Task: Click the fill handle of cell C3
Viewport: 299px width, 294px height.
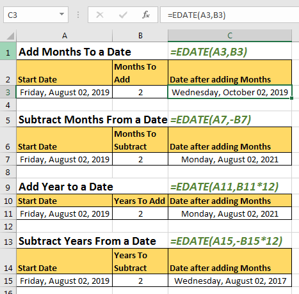Action: 291,98
